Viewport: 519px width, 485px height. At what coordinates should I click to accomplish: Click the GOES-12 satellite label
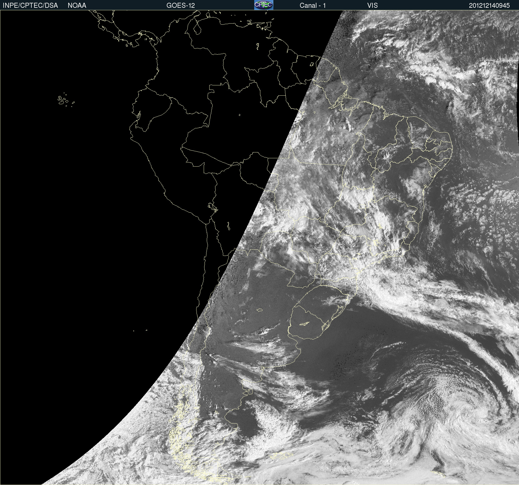[181, 6]
